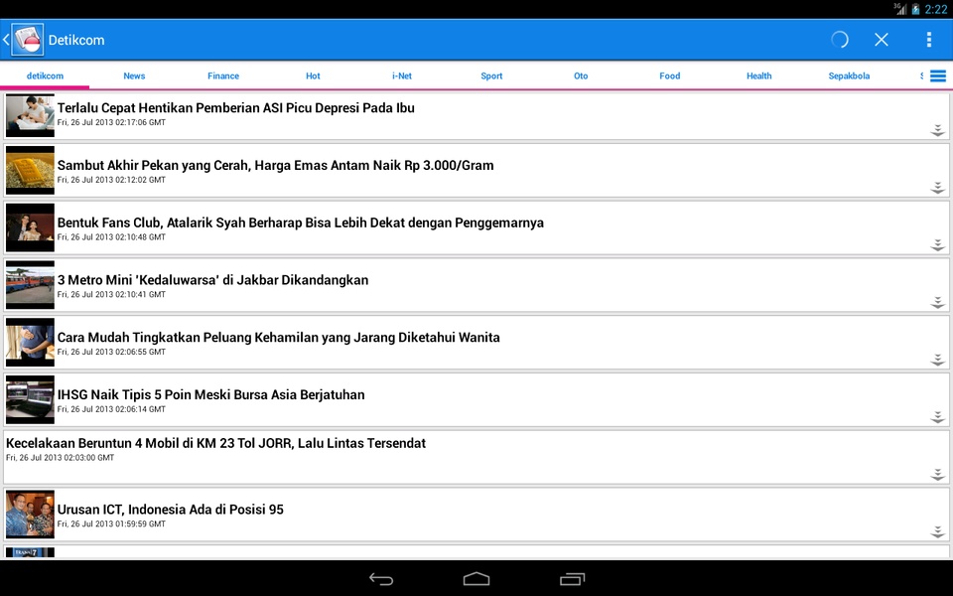Switch to the News tab
The width and height of the screenshot is (953, 596).
(x=134, y=76)
